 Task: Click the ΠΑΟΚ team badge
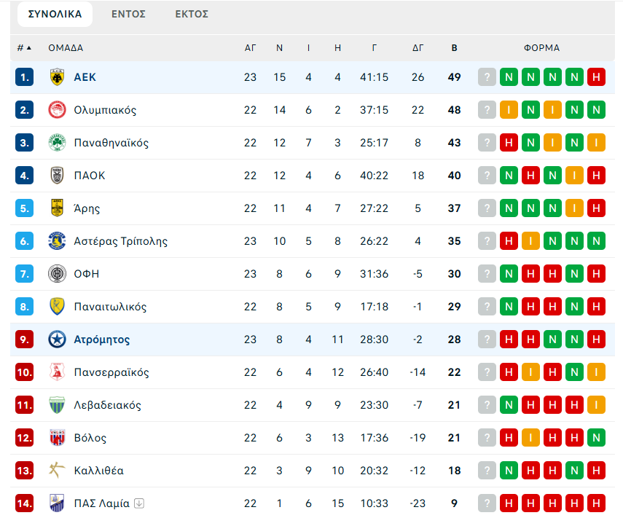pos(57,176)
